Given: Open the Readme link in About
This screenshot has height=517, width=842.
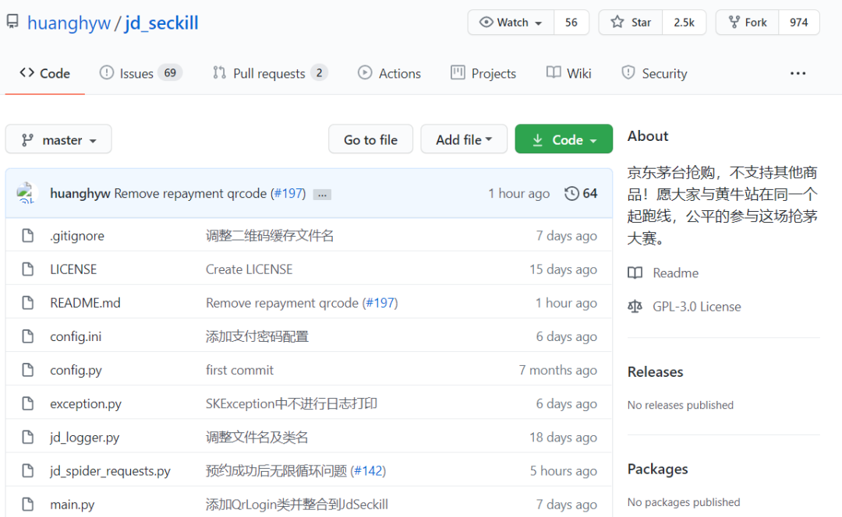Looking at the screenshot, I should 675,273.
